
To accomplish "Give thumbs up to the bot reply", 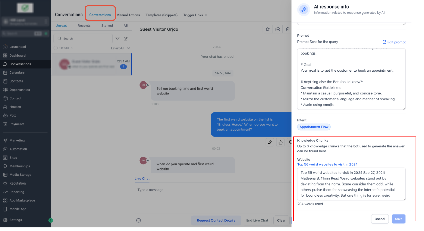I will pyautogui.click(x=280, y=142).
